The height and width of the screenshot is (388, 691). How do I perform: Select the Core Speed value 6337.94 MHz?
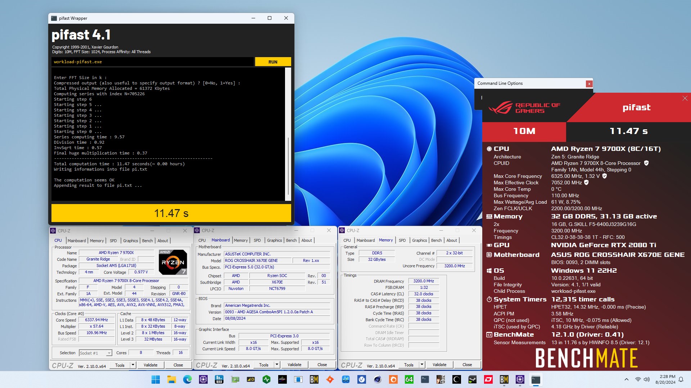tap(96, 320)
